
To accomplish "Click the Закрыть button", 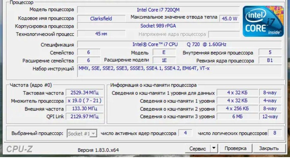I will click(x=269, y=148).
